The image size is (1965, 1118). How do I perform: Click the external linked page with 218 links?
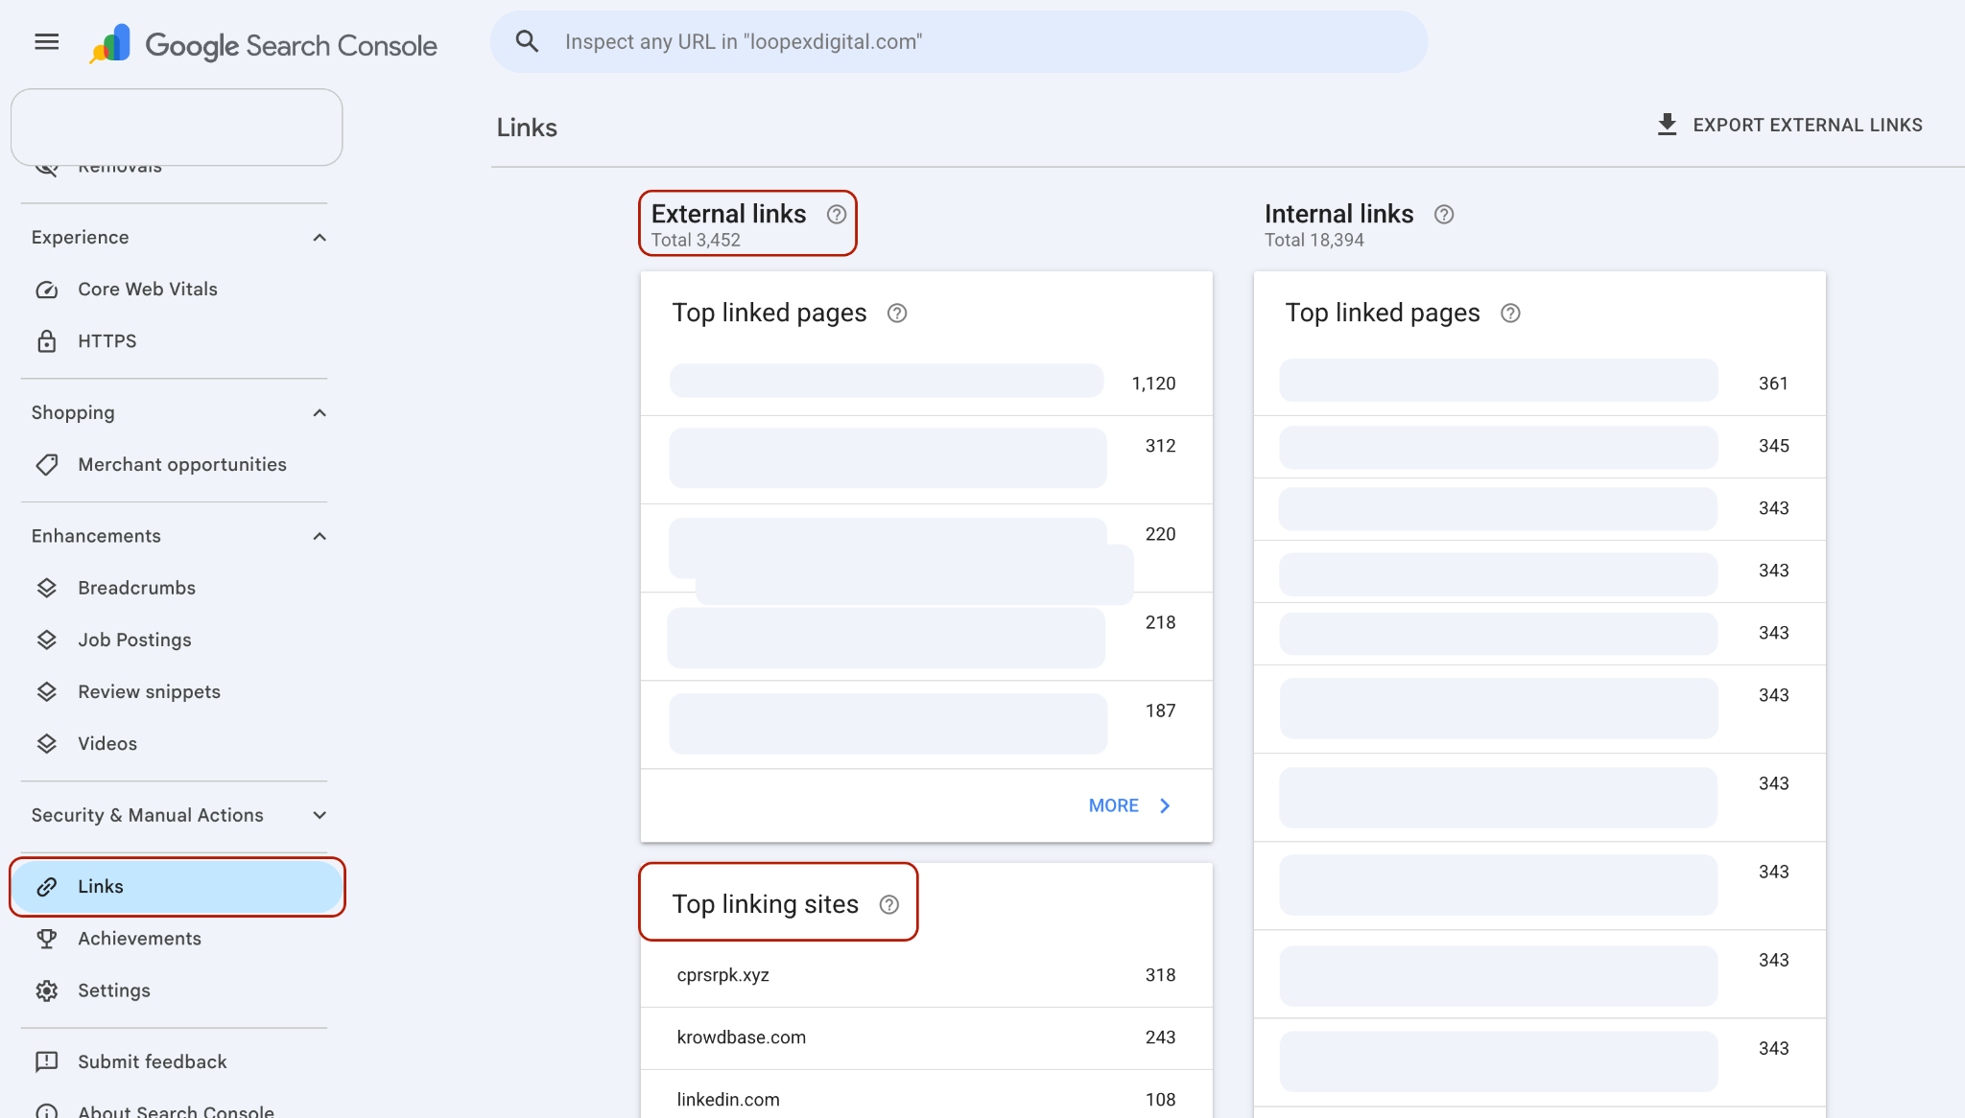(x=926, y=637)
